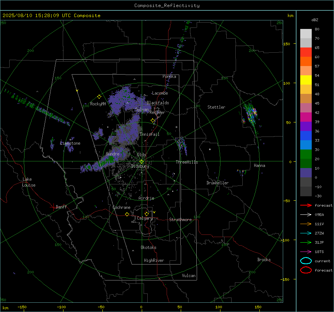Click the RockyMH label
Image resolution: width=334 pixels, height=312 pixels.
click(x=98, y=104)
